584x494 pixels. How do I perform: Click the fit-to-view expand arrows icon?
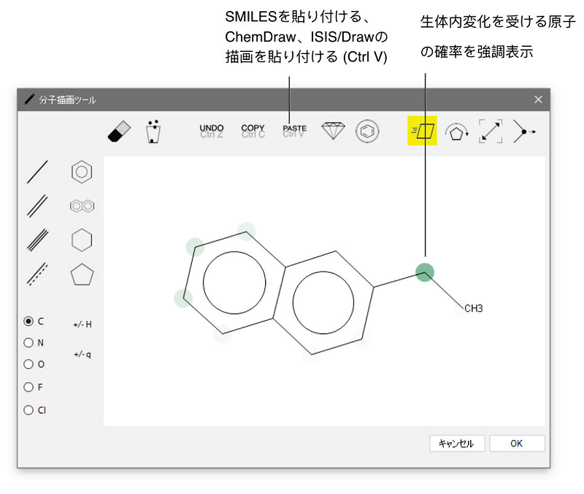(x=491, y=132)
